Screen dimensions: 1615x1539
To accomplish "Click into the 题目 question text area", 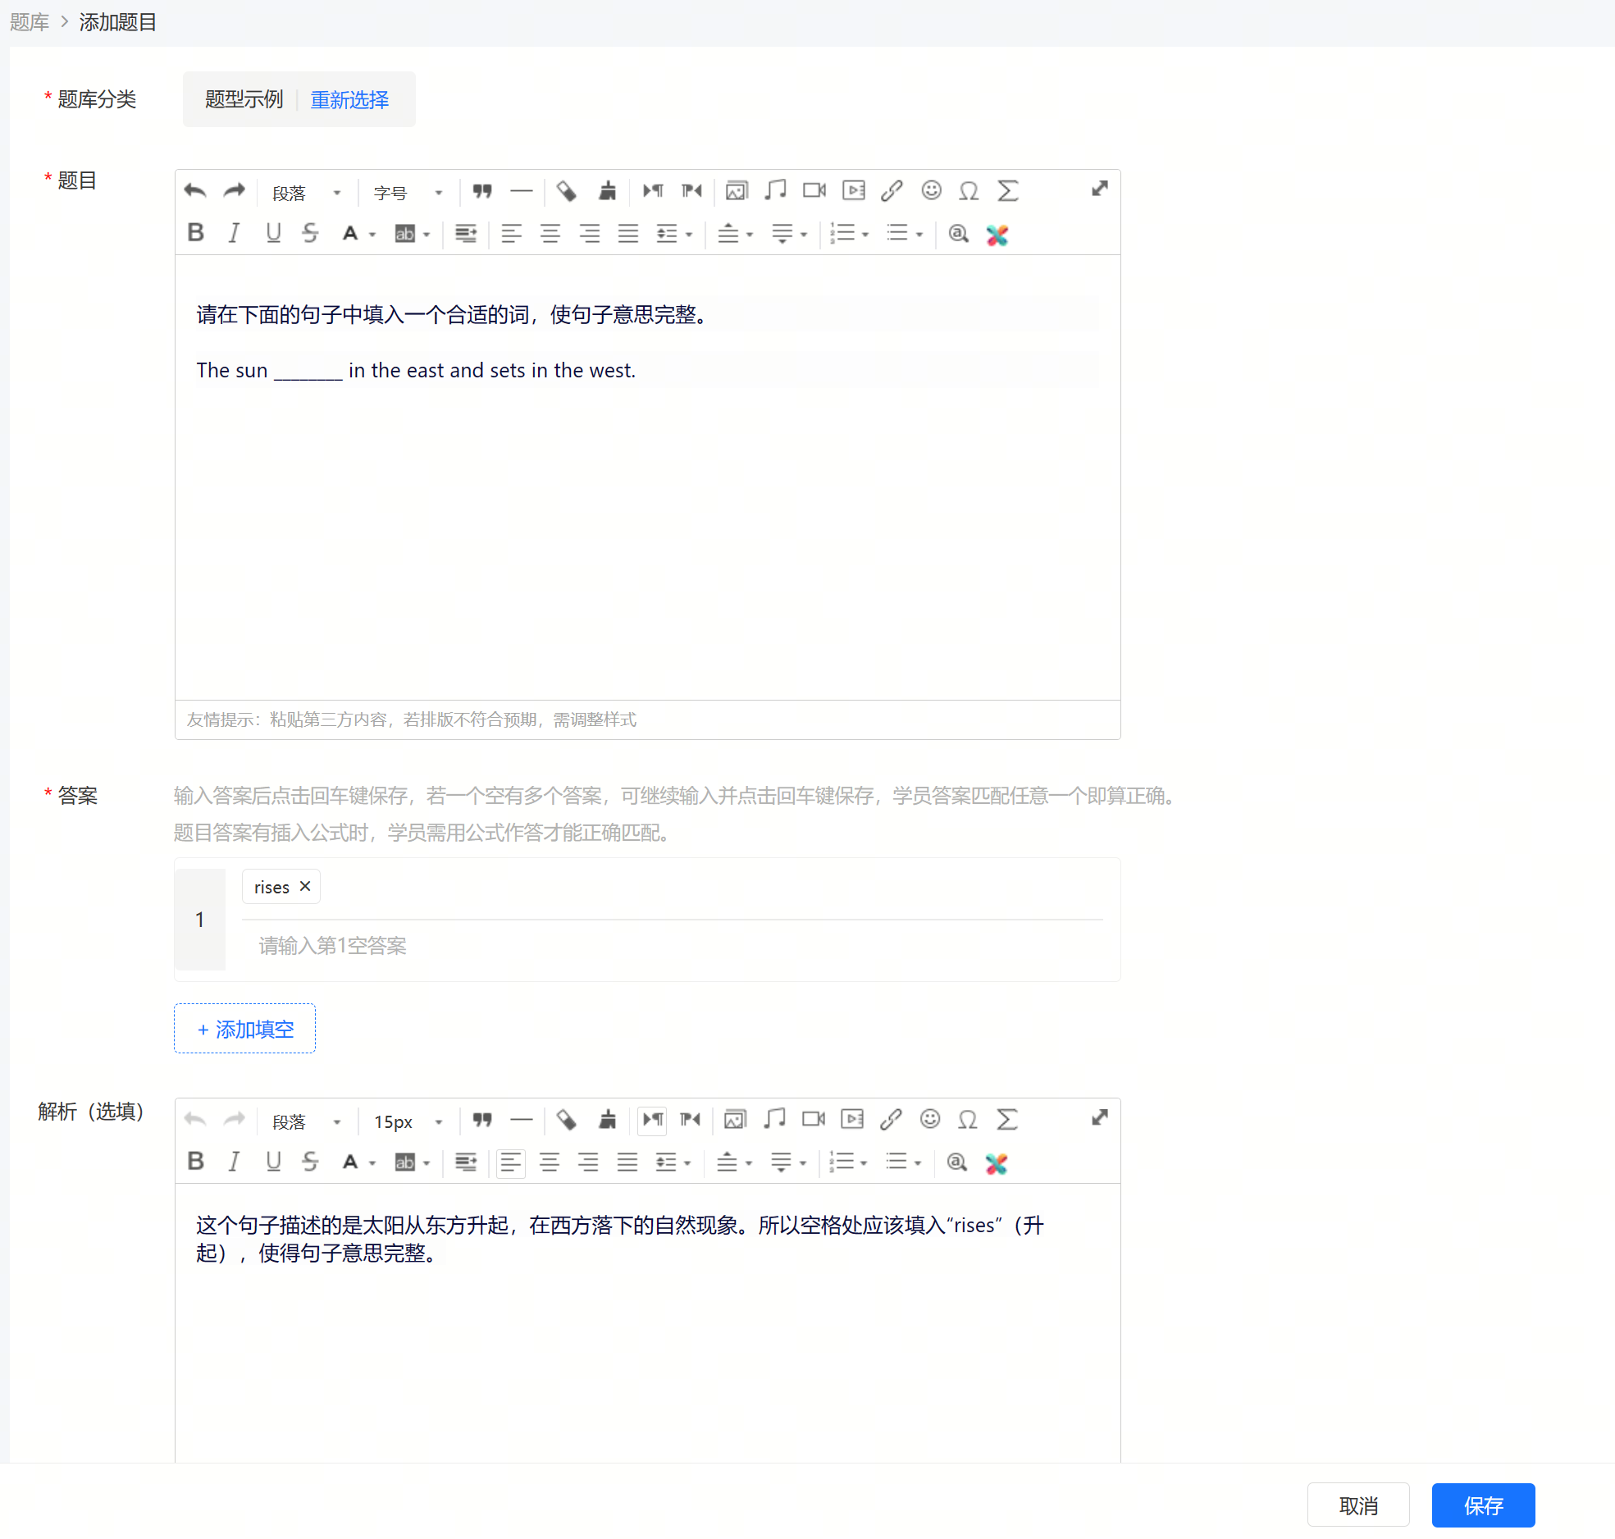I will pyautogui.click(x=648, y=477).
